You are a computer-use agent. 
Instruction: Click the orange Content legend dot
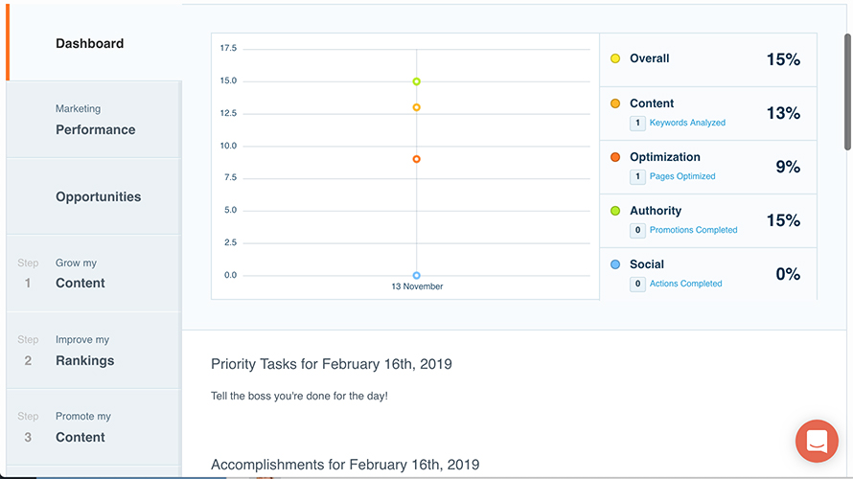[615, 103]
